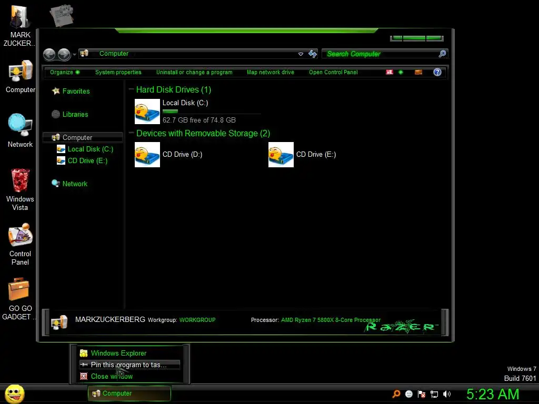This screenshot has width=539, height=404.
Task: Open the smiley Start button
Action: (14, 393)
